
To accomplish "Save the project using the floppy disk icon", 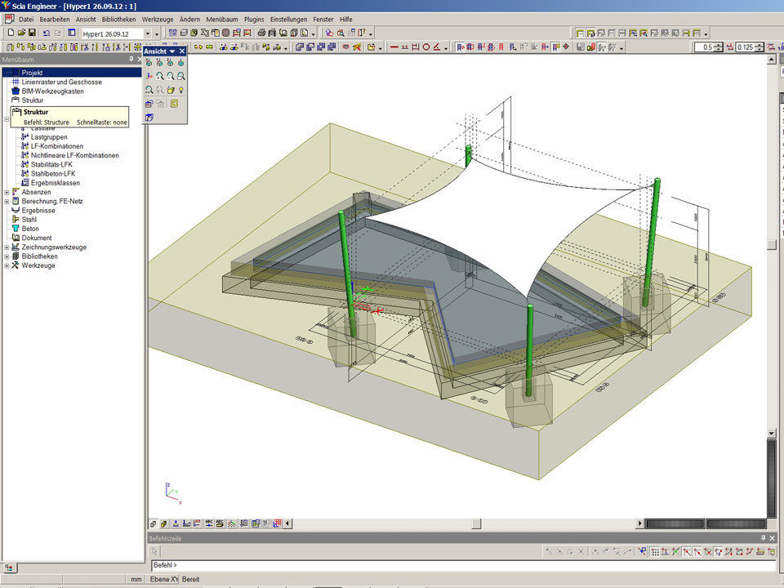I will click(x=32, y=33).
